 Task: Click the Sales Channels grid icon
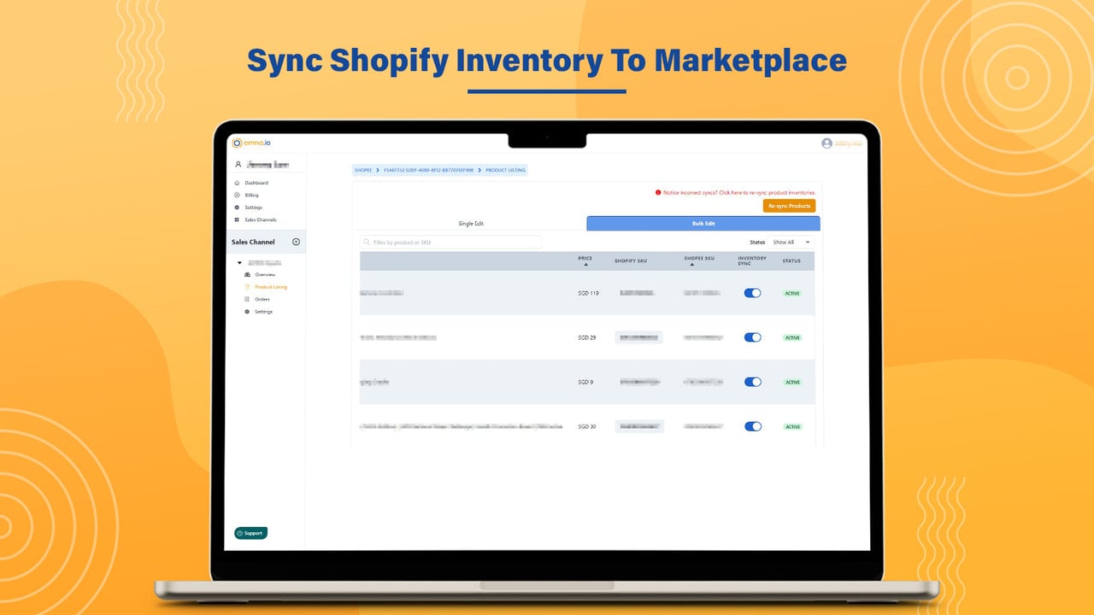tap(237, 220)
